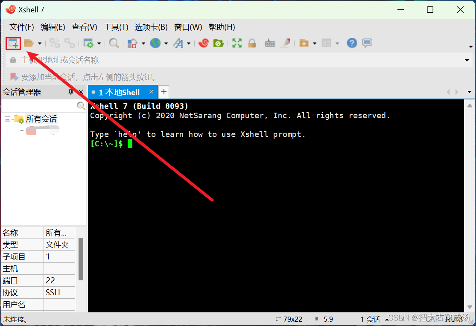Click the tab scroll right arrow
476x326 pixels.
pyautogui.click(x=457, y=92)
